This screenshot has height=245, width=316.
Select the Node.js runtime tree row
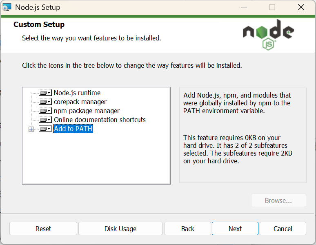77,93
